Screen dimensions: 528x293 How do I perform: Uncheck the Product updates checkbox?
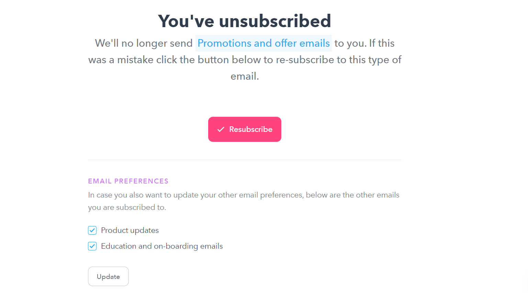point(92,230)
